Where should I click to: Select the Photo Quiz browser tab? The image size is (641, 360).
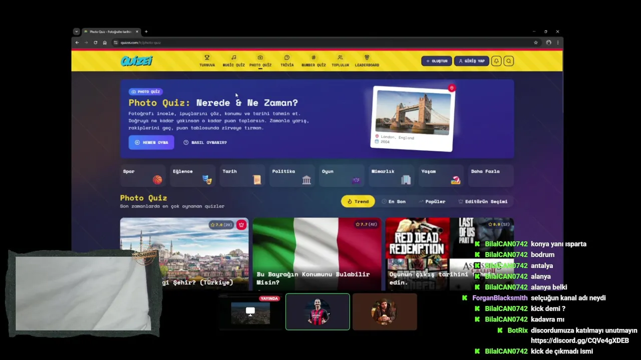click(x=110, y=31)
